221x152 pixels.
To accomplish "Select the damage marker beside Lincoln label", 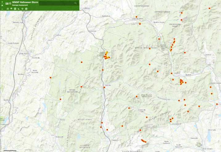I will 104,87.
